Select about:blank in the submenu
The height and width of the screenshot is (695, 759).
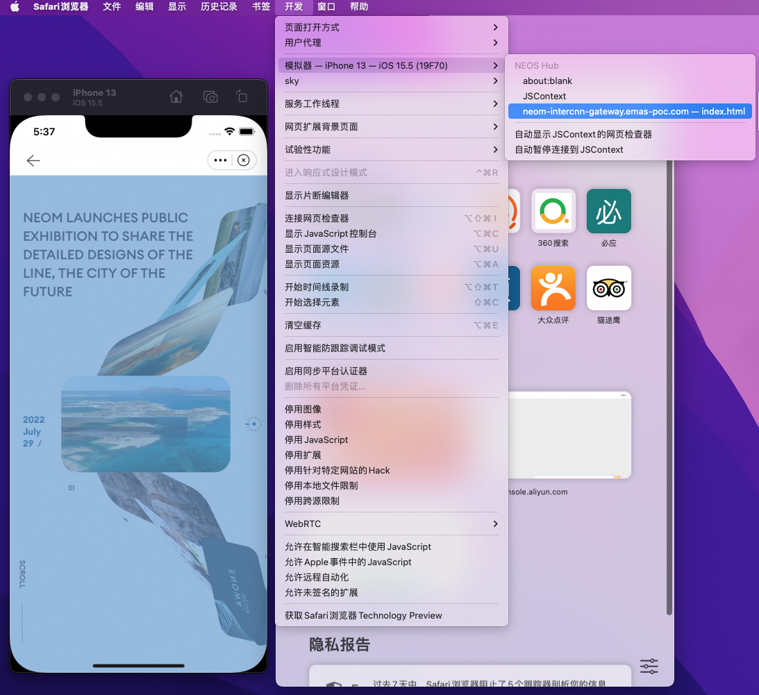point(630,81)
